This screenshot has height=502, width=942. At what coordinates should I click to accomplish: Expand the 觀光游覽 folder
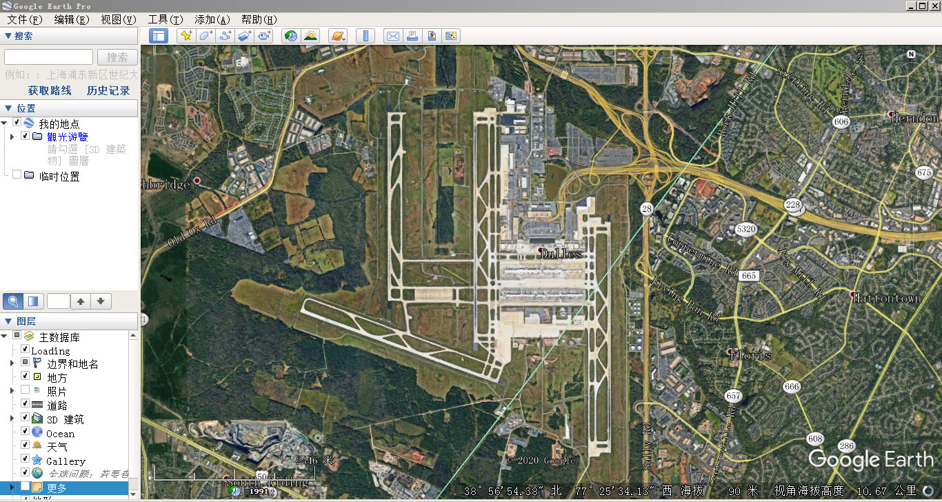tap(12, 137)
